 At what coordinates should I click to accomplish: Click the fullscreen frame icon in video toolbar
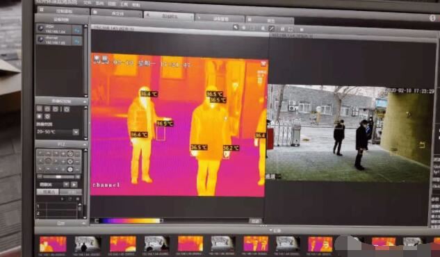(x=291, y=29)
